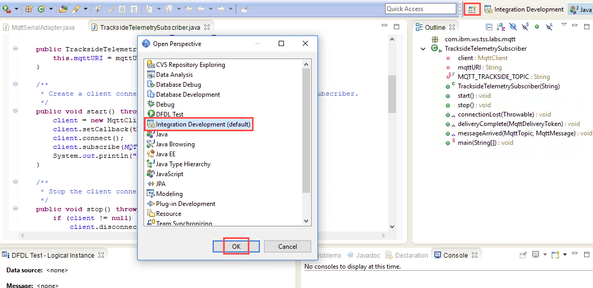Image resolution: width=593 pixels, height=288 pixels.
Task: Toggle Hide Non-Public Members green dot icon
Action: pos(536,27)
